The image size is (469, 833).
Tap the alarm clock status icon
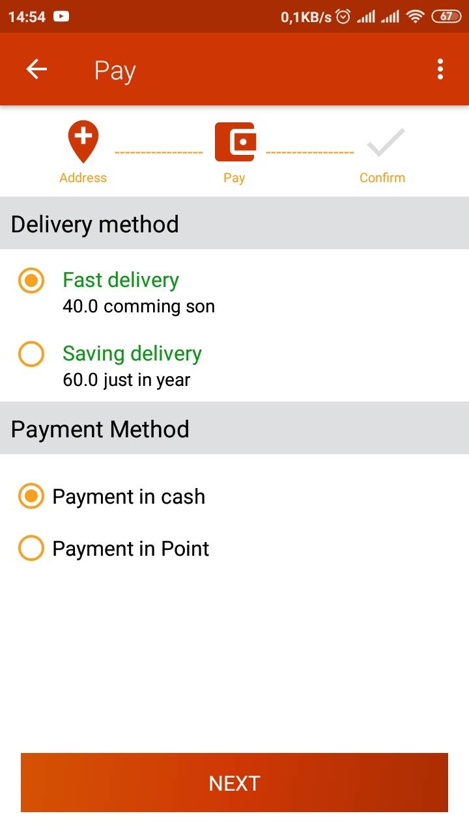click(343, 17)
